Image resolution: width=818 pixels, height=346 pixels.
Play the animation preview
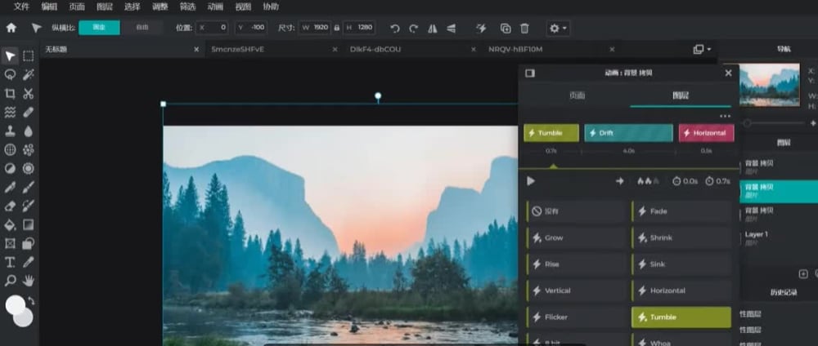pos(531,181)
